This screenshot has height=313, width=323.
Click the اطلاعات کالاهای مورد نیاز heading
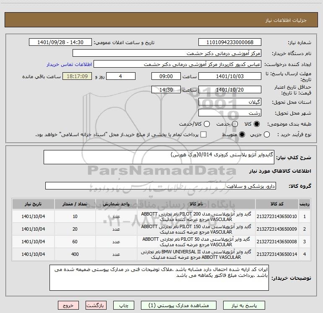(280, 171)
